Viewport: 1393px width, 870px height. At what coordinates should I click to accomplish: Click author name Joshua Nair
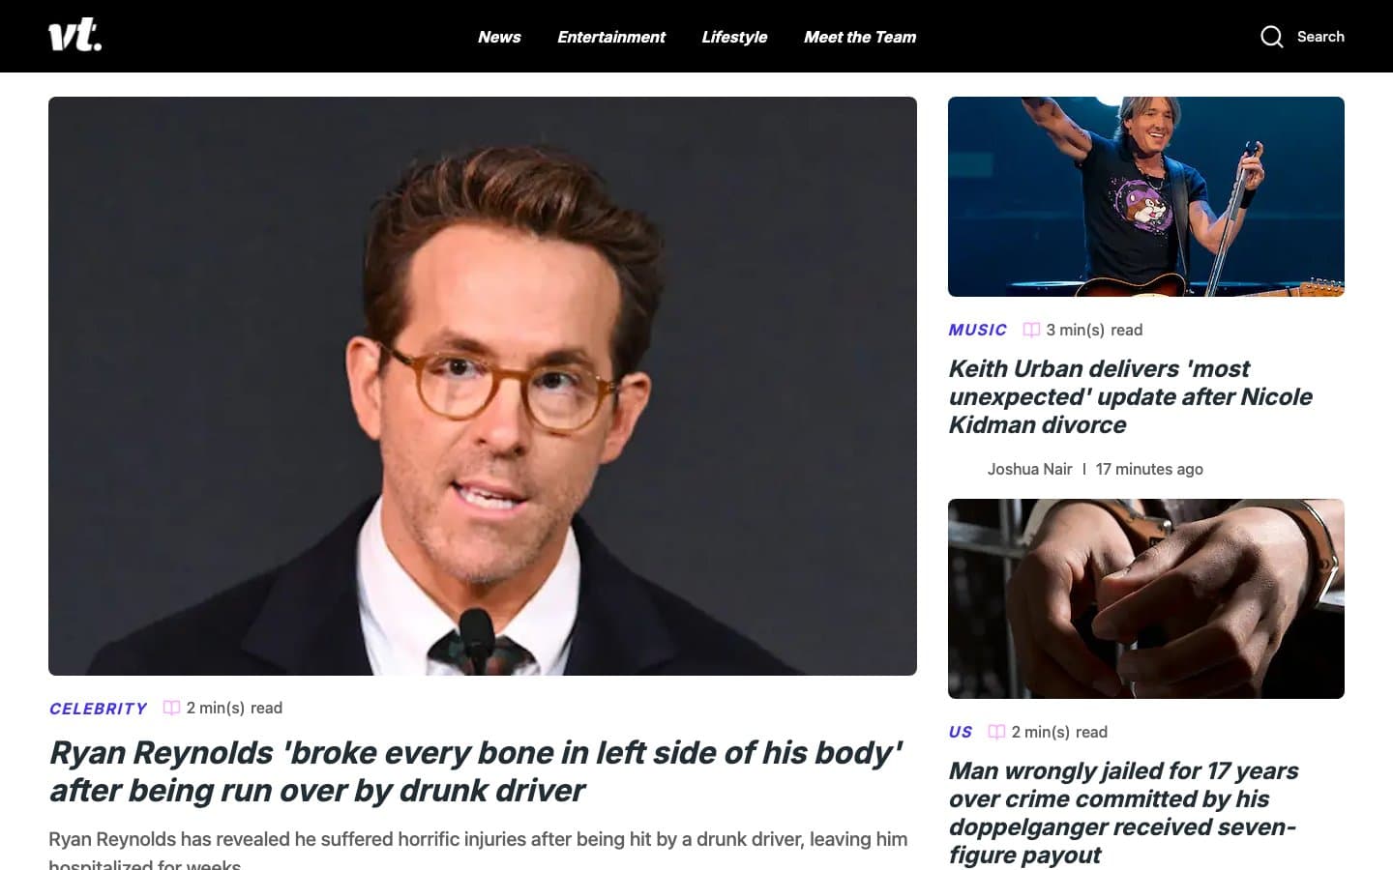pyautogui.click(x=1029, y=469)
